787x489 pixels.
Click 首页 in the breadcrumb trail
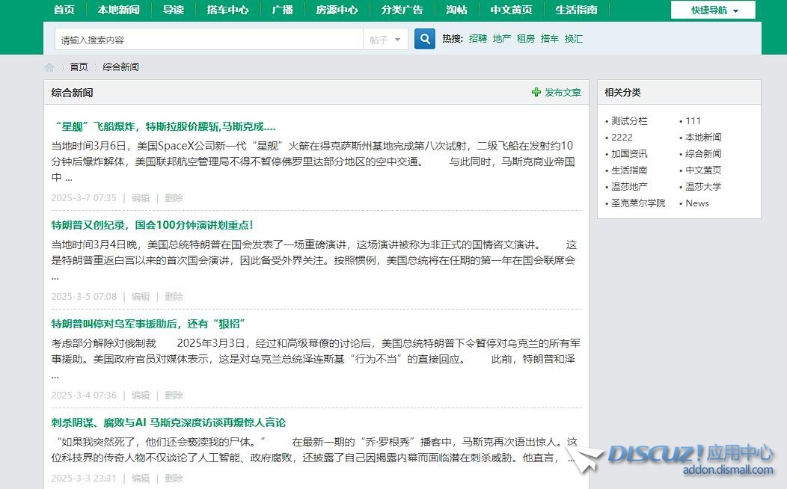point(79,67)
